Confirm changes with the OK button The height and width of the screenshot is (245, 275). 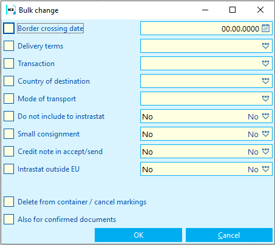pos(138,235)
